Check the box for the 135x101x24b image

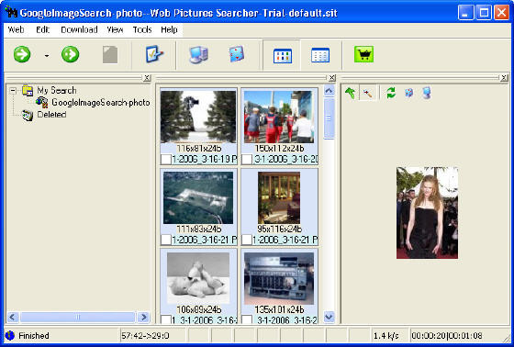click(247, 319)
